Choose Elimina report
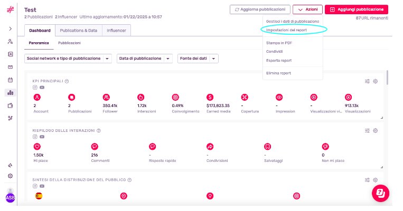 pyautogui.click(x=278, y=73)
